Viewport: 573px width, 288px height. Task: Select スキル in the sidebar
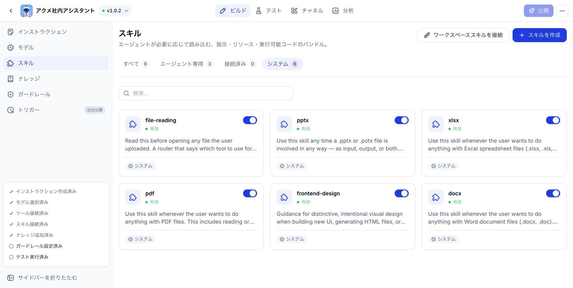[56, 63]
